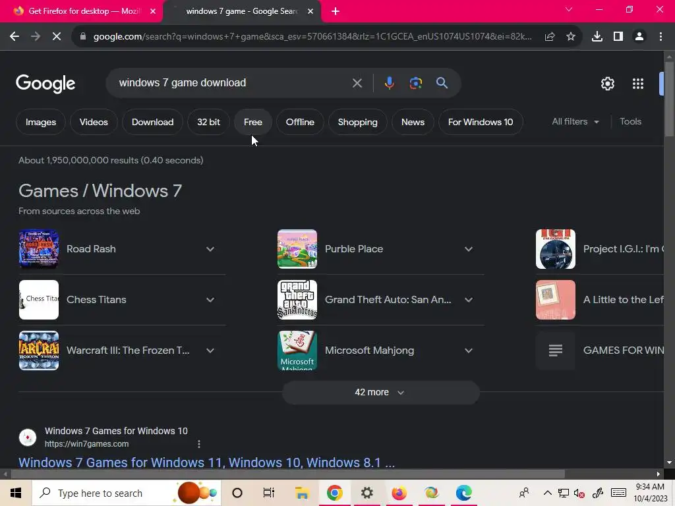675x506 pixels.
Task: Expand Chess Titans game details
Action: tap(210, 300)
